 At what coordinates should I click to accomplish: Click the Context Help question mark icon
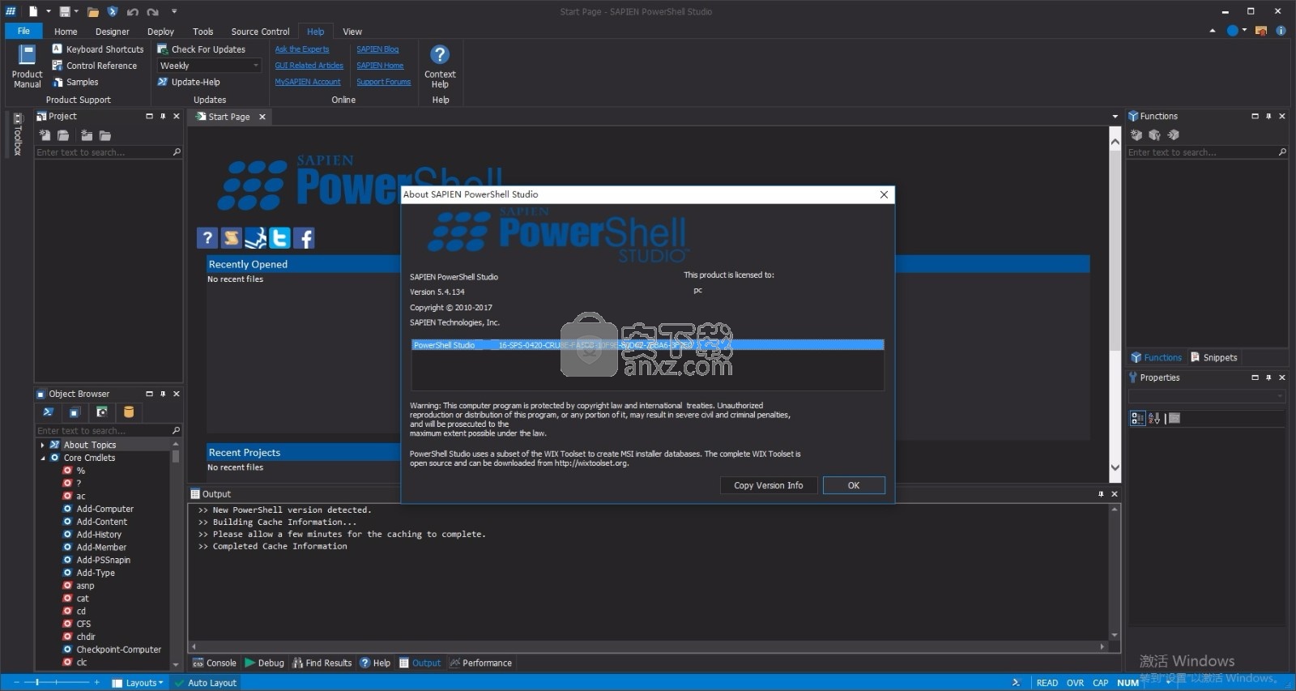pos(440,54)
